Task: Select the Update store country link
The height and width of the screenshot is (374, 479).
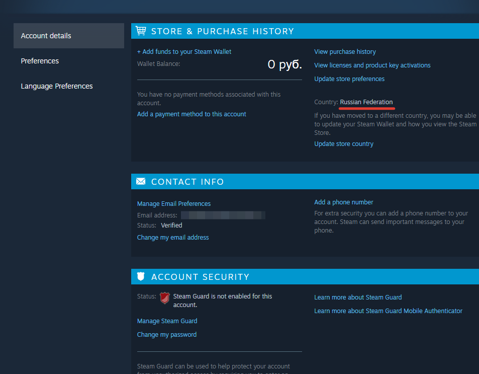Action: coord(344,144)
